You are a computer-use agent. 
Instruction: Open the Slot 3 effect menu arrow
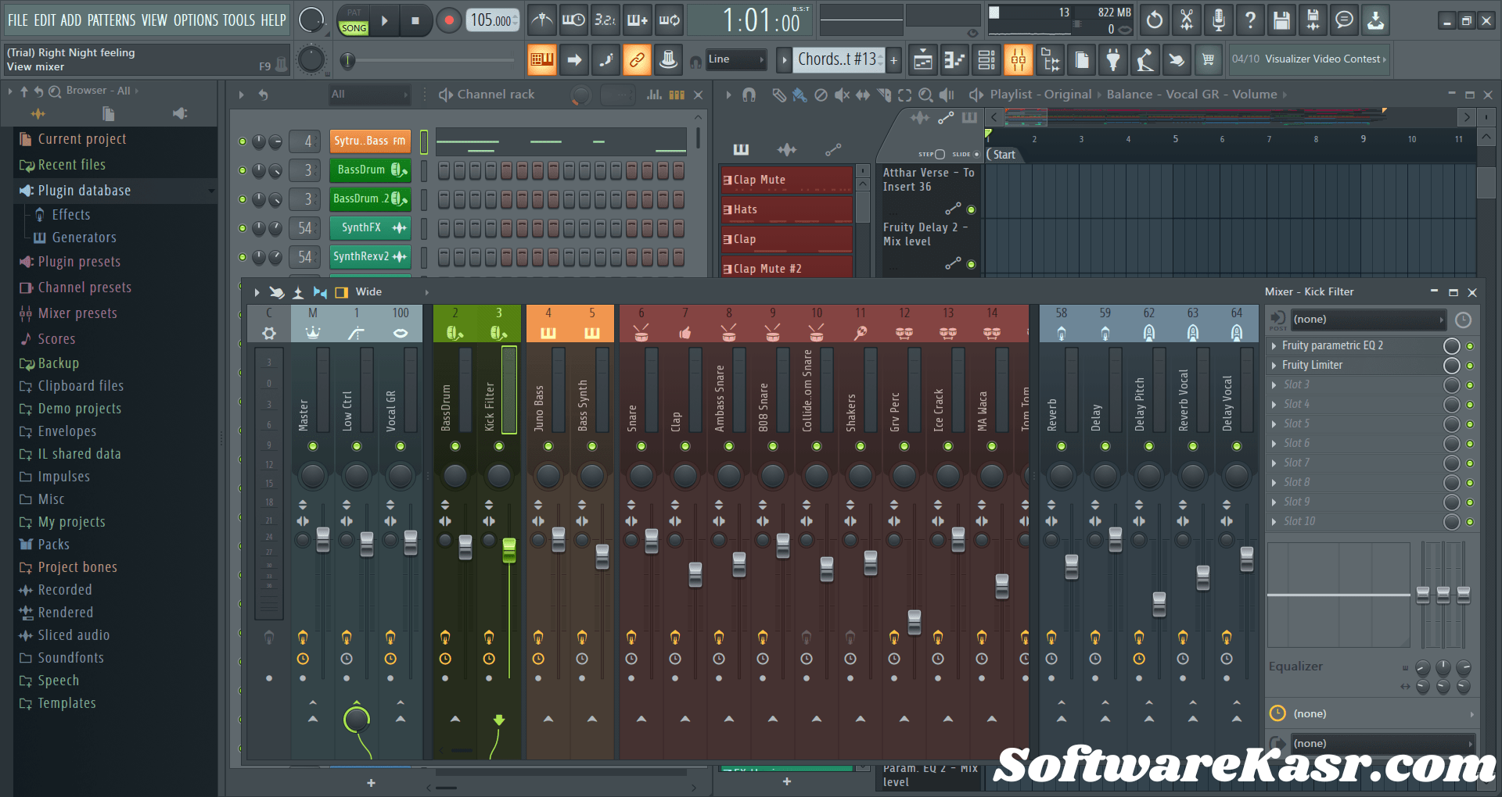[x=1274, y=384]
